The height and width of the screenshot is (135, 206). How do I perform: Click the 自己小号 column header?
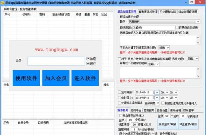pos(23,122)
